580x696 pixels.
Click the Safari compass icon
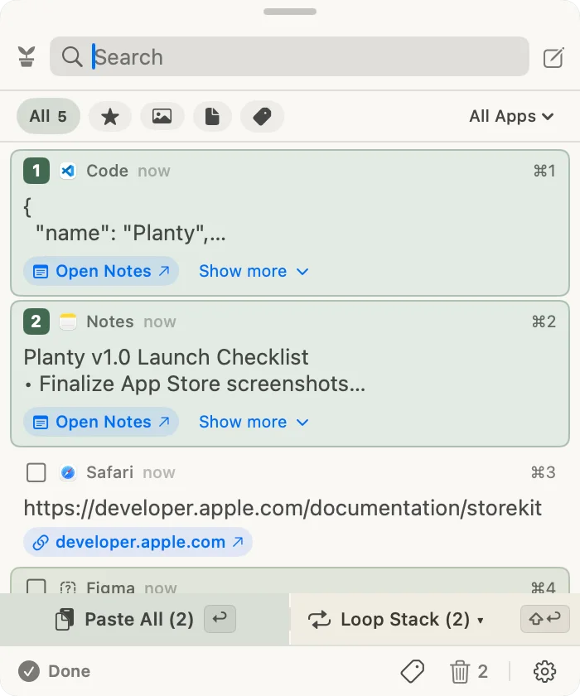[68, 472]
